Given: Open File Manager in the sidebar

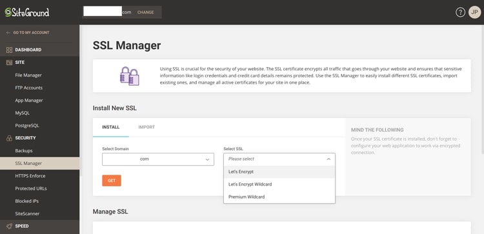Looking at the screenshot, I should point(28,75).
